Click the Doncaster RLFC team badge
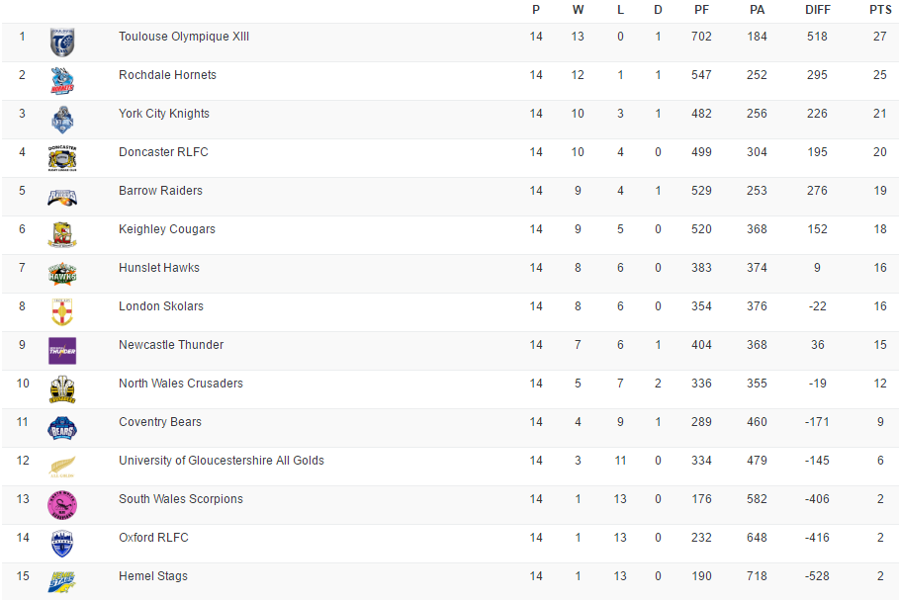 coord(62,158)
